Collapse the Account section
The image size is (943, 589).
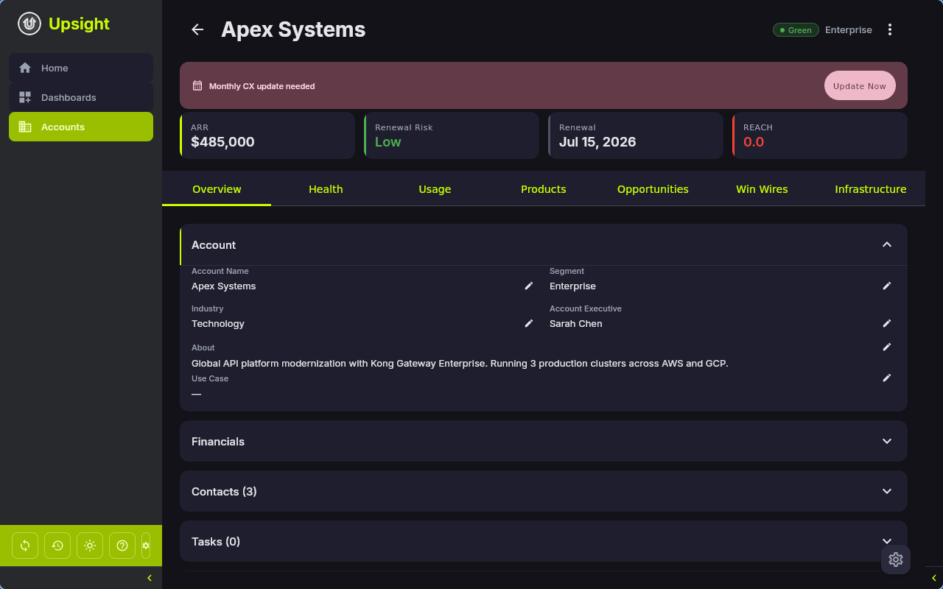point(887,244)
